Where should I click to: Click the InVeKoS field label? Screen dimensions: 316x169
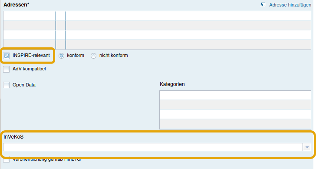[13, 137]
